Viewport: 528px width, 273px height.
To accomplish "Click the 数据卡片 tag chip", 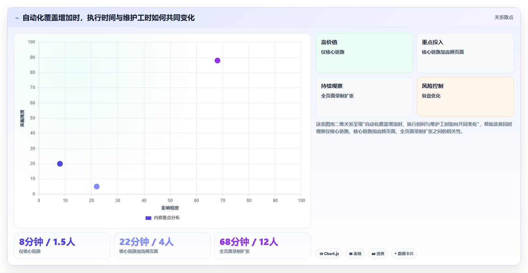I will tap(404, 254).
